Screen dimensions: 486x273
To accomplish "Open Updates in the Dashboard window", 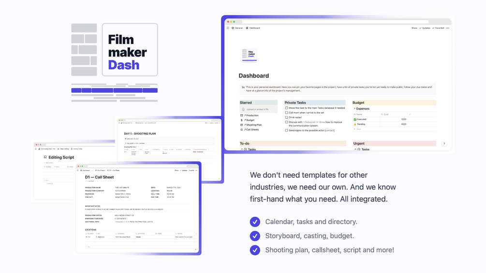I will [x=425, y=28].
